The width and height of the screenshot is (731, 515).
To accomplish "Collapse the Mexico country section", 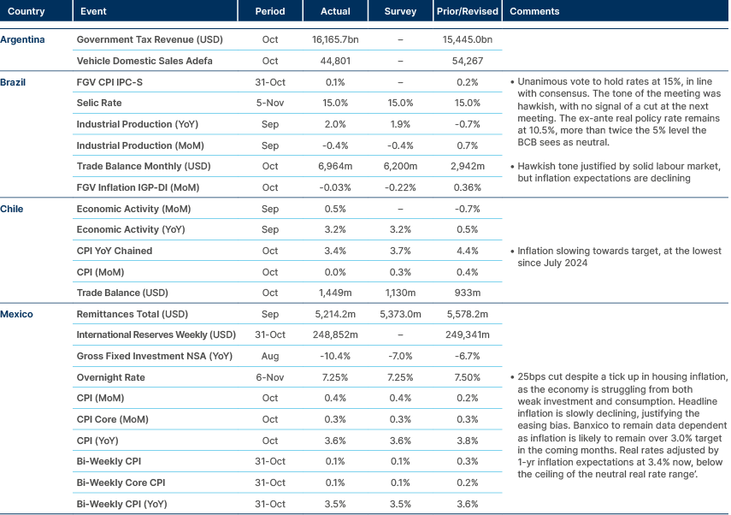I will click(19, 314).
